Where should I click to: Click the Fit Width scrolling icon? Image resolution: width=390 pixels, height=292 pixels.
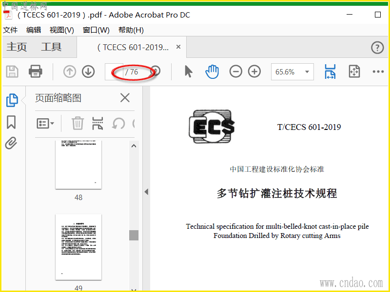click(330, 72)
